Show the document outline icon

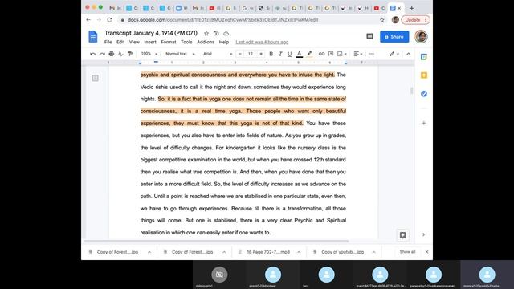click(95, 78)
